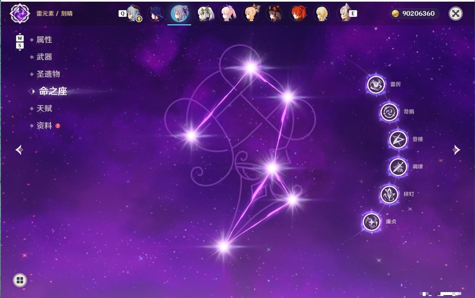Image resolution: width=475 pixels, height=298 pixels.
Task: Open the 调律 constellation icon
Action: pyautogui.click(x=398, y=167)
